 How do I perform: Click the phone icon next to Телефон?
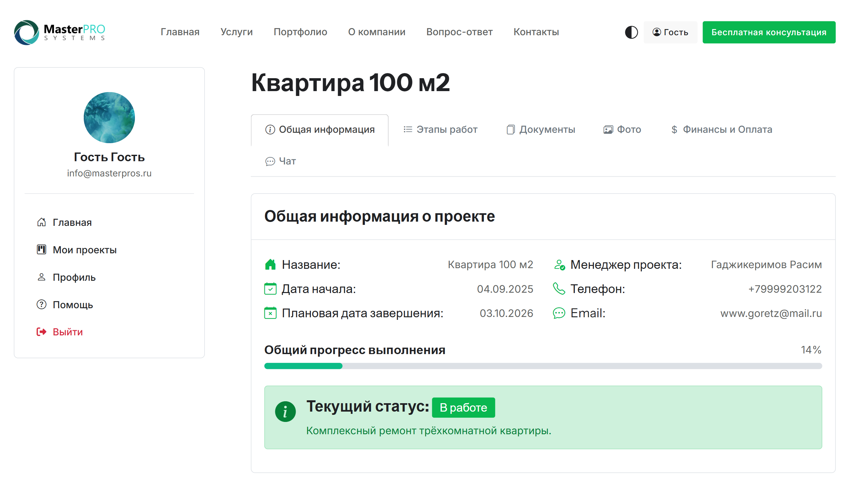[559, 289]
